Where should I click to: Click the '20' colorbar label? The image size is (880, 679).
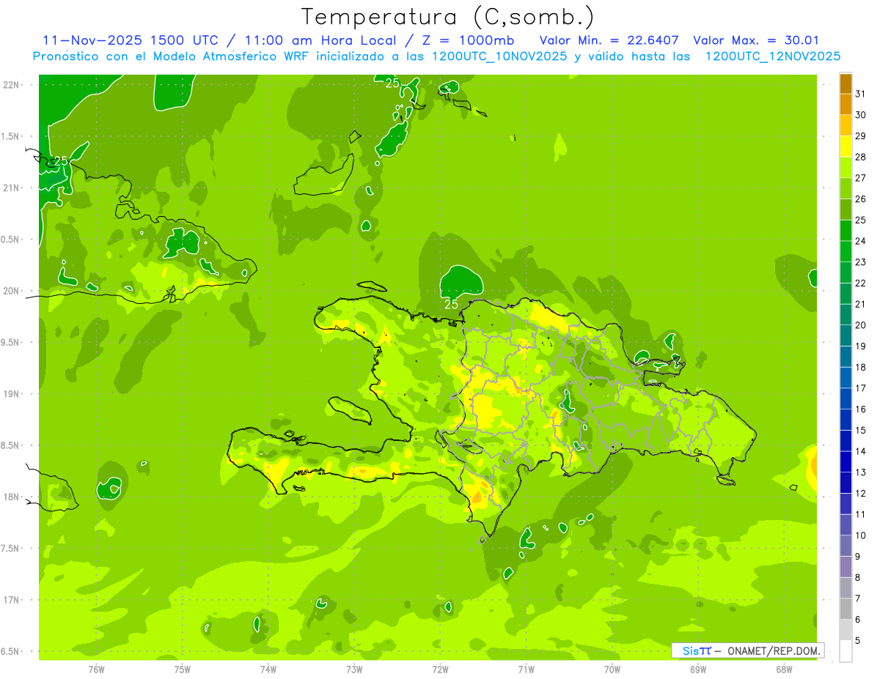click(x=862, y=325)
